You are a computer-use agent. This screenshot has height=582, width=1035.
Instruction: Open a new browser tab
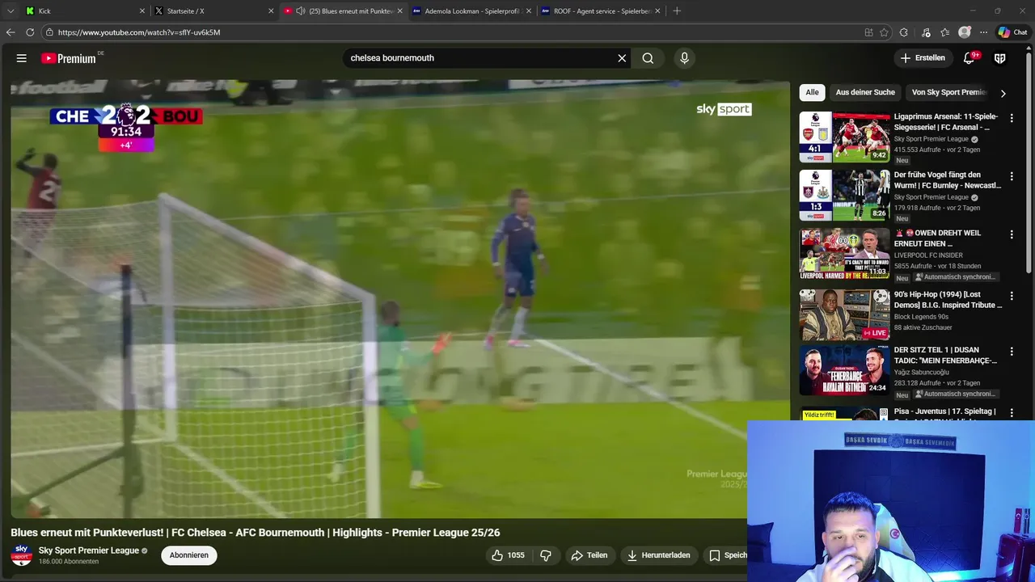coord(677,11)
